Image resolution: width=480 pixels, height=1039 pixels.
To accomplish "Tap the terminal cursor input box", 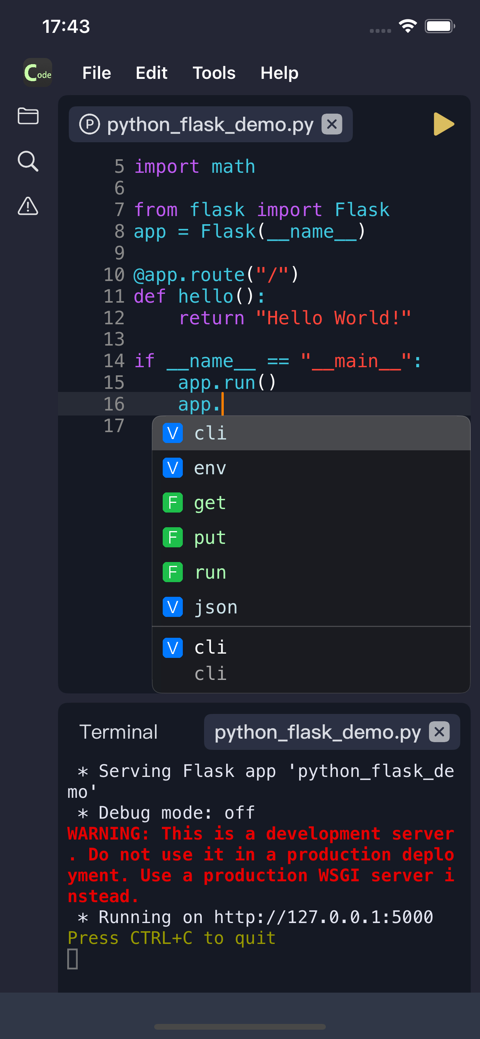I will point(73,959).
